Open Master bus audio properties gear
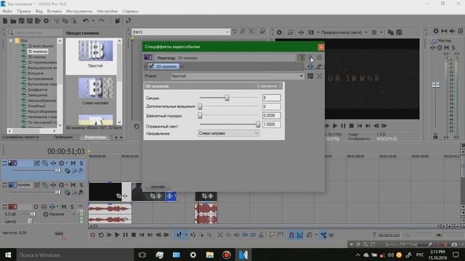The image size is (465, 261). click(x=436, y=30)
